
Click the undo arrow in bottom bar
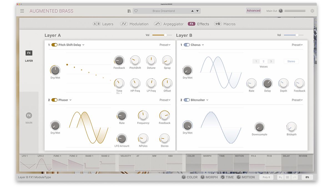coord(280,177)
